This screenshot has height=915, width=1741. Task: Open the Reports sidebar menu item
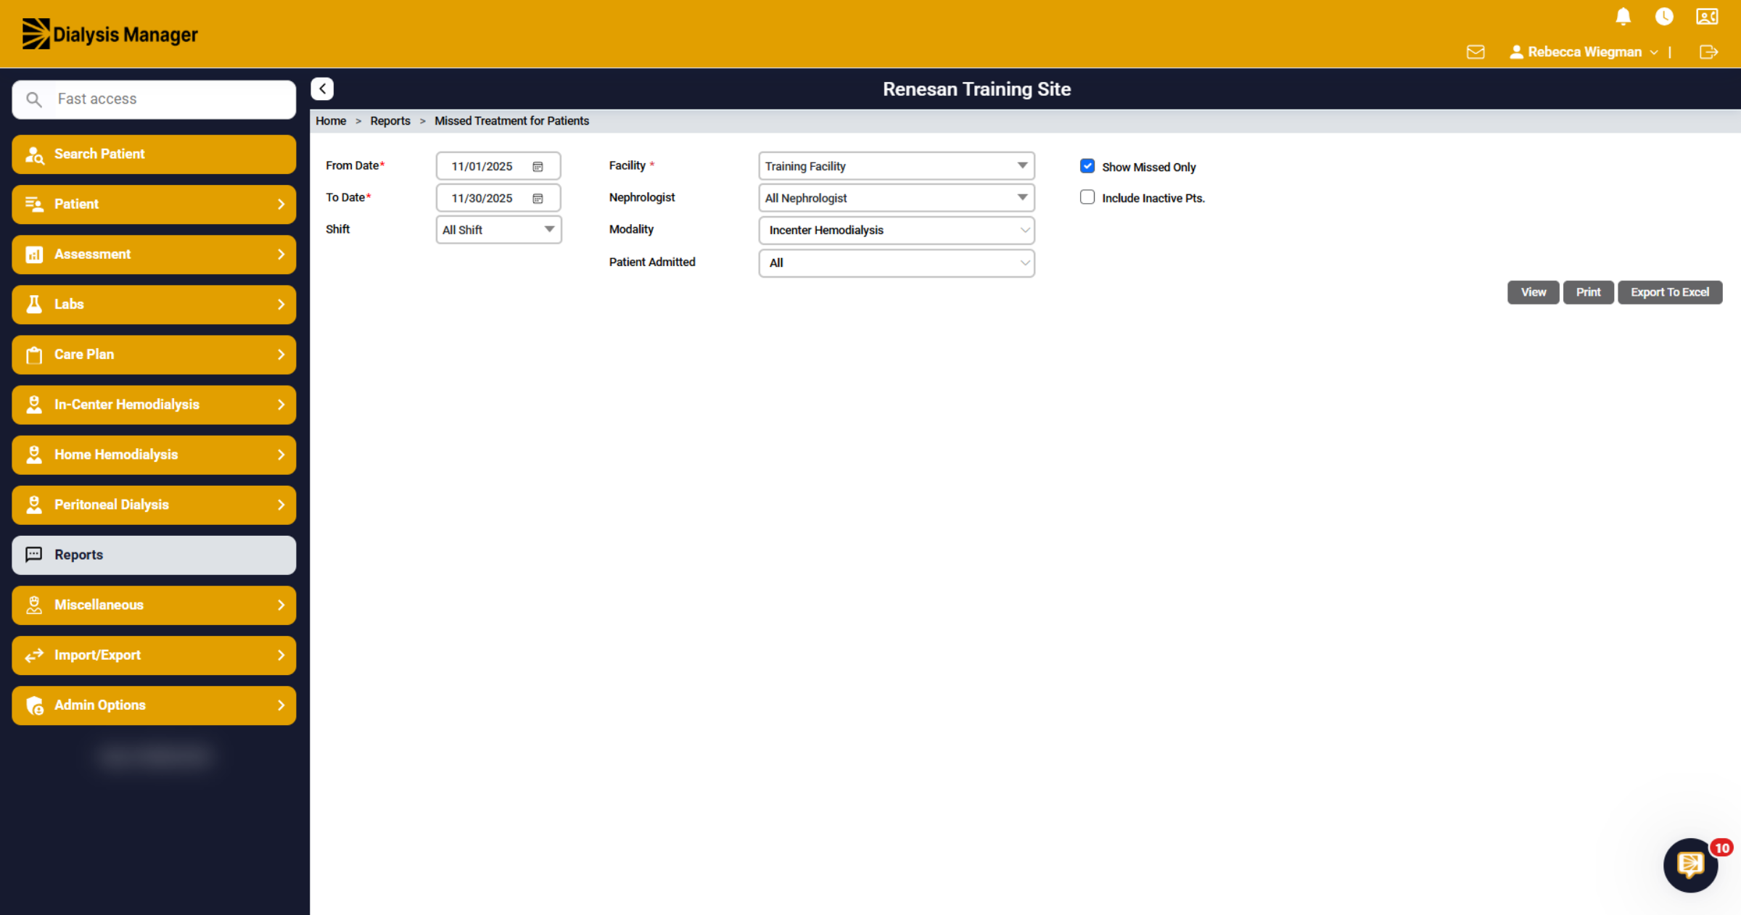pos(154,555)
